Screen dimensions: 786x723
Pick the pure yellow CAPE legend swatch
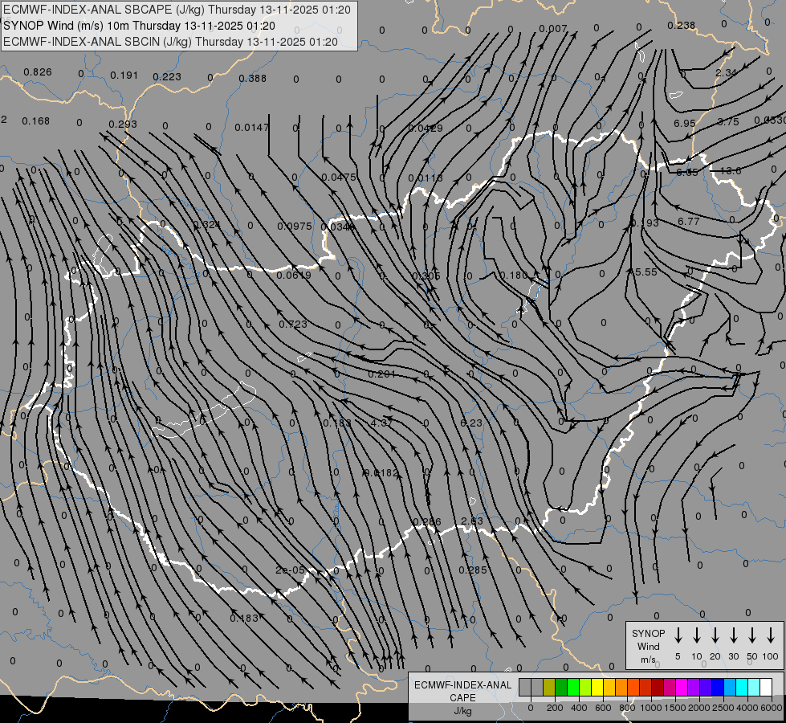pyautogui.click(x=597, y=687)
